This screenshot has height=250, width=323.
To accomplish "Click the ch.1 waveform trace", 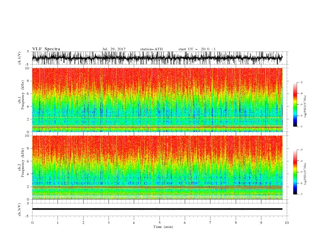I will (157, 58).
